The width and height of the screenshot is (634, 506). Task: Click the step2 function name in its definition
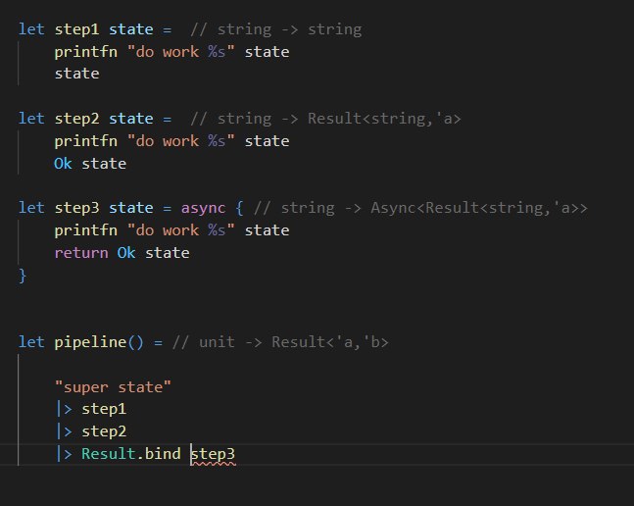tap(76, 119)
